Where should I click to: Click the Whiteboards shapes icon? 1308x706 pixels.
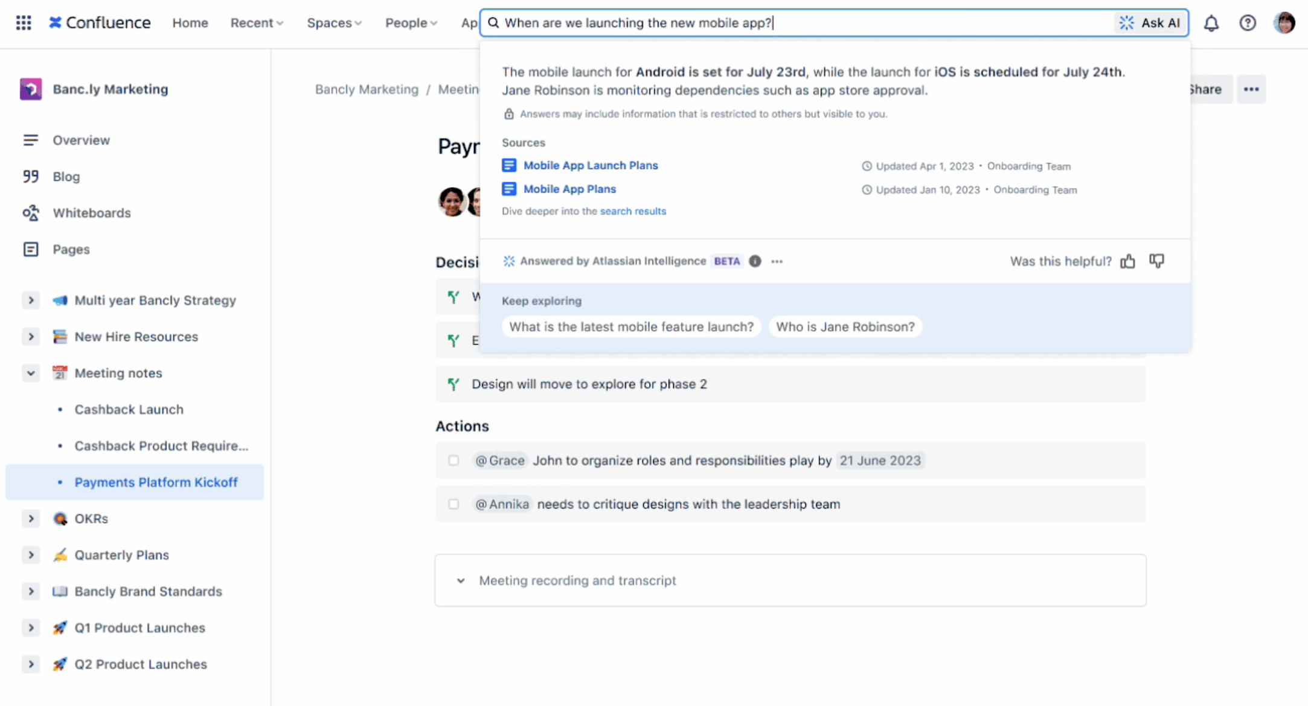coord(31,213)
